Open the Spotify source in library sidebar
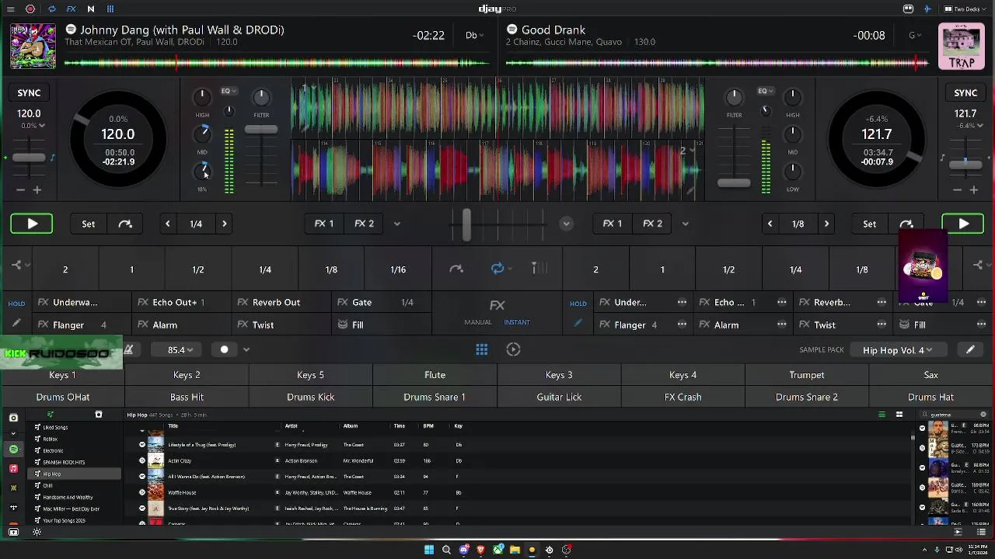The height and width of the screenshot is (559, 995). (13, 450)
